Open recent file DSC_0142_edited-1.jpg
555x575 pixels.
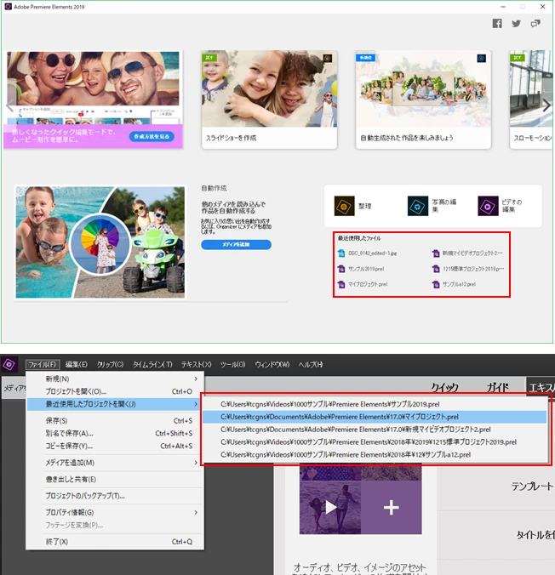372,253
